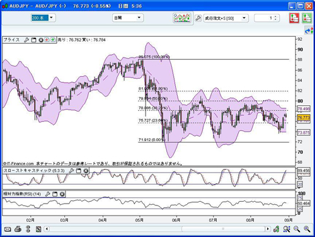Click the green buy order icon
Screen dimensions: 315x237
[307, 18]
